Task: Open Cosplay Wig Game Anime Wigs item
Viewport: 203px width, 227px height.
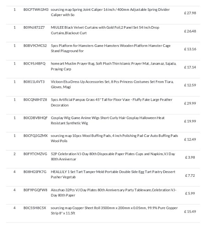Action: tap(107, 120)
